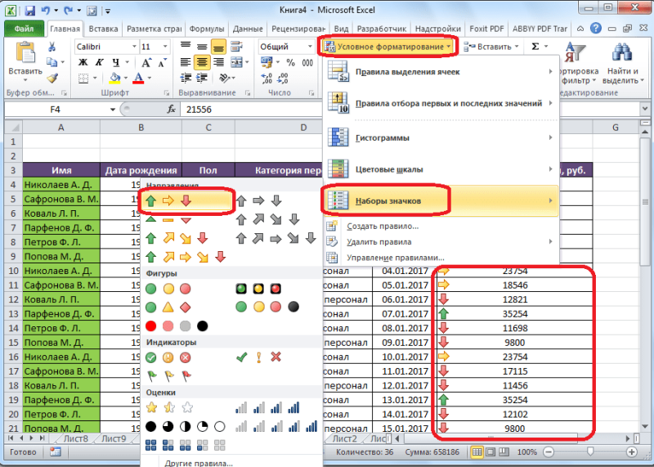
Task: Click the Format Painter brush icon
Action: coord(52,78)
